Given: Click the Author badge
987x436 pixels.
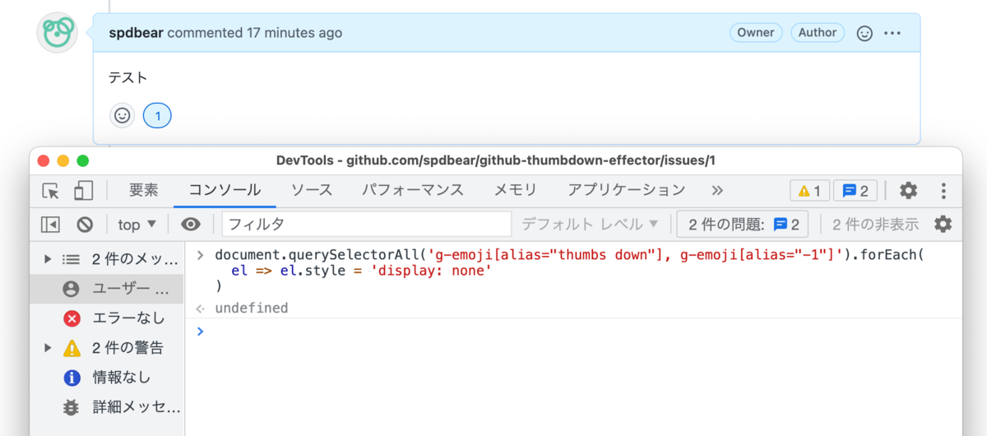Looking at the screenshot, I should 818,33.
